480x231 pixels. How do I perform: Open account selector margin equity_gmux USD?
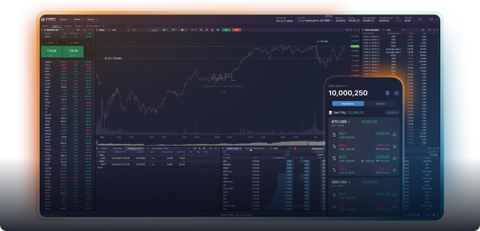pyautogui.click(x=315, y=21)
